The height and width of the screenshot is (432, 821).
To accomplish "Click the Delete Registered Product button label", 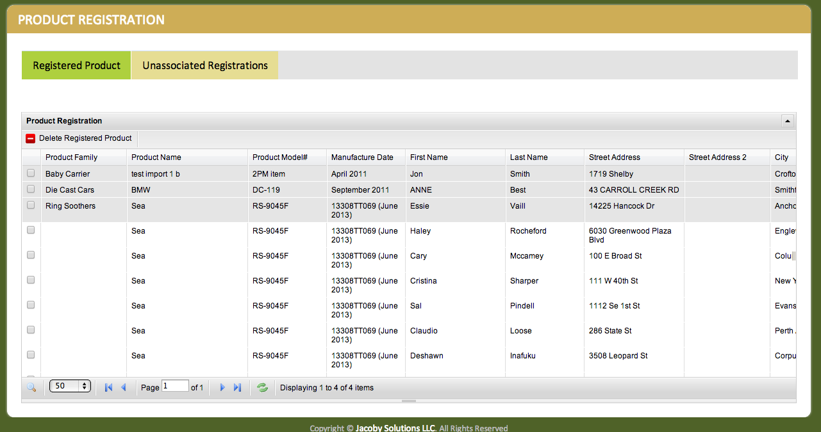I will pos(85,138).
